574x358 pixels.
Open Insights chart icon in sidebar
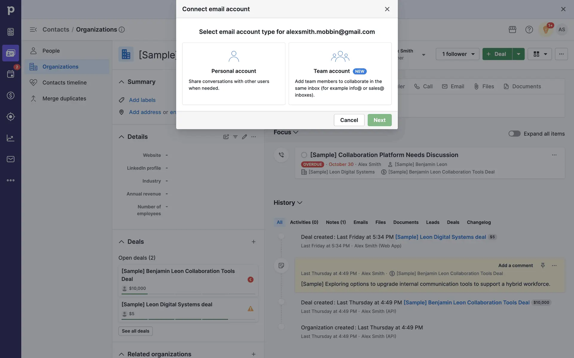pos(10,138)
